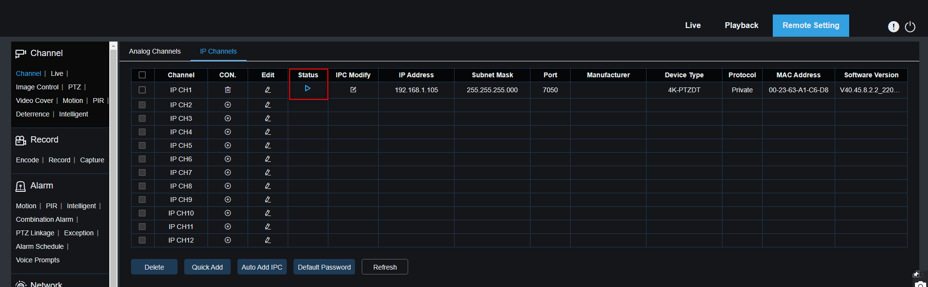Click the MAC address 00-23-63-A1-C6-D8 cell
Screen dimensions: 928x287
798,90
